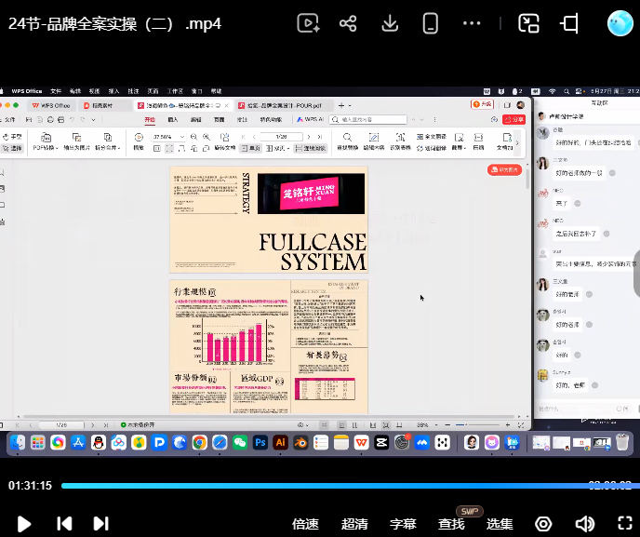The width and height of the screenshot is (640, 537).
Task: Open Photoshop from the Dock
Action: 260,442
